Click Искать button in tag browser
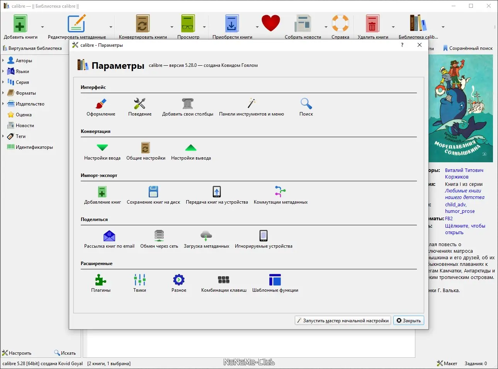The width and height of the screenshot is (498, 369). click(x=65, y=353)
